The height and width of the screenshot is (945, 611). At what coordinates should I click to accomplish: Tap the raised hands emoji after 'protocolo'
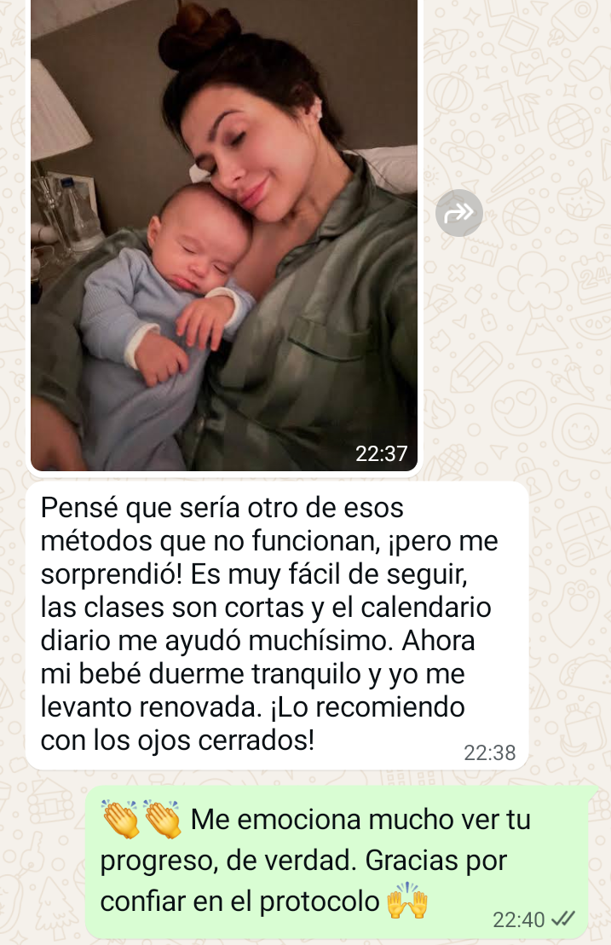[x=407, y=901]
